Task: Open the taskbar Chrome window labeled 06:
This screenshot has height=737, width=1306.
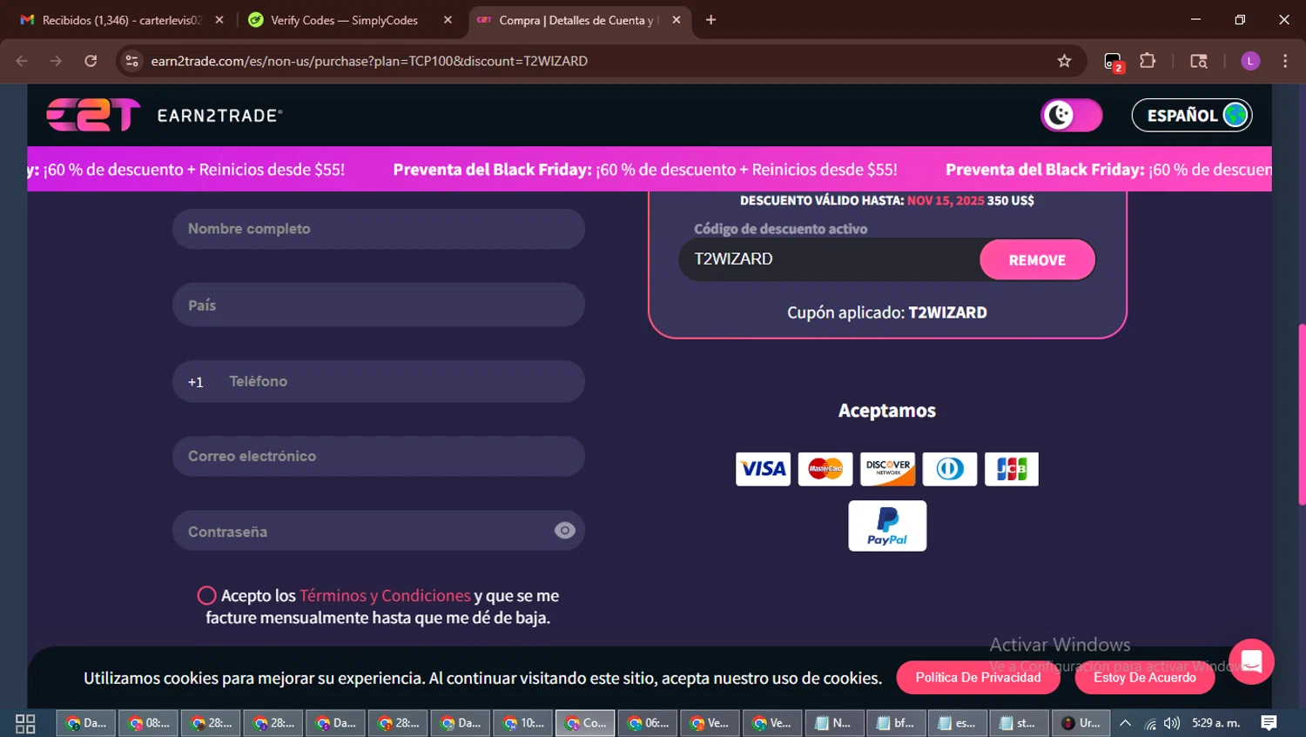Action: tap(648, 723)
